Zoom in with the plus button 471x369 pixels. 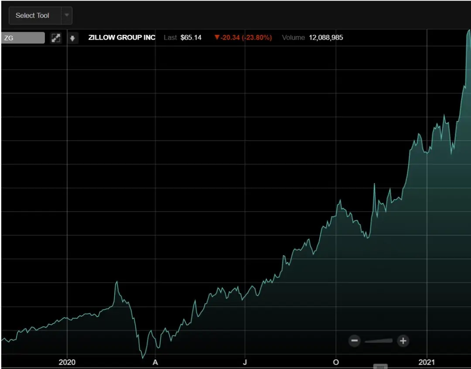[x=403, y=341]
